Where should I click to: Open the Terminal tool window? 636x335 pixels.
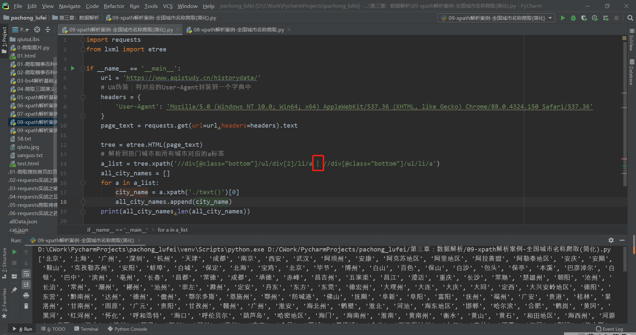pyautogui.click(x=86, y=329)
